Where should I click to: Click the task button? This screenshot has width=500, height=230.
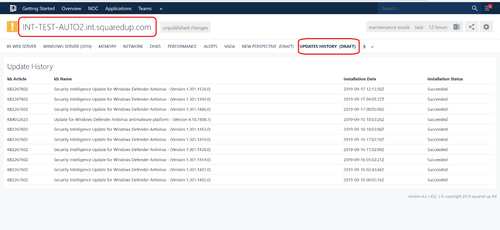[419, 27]
